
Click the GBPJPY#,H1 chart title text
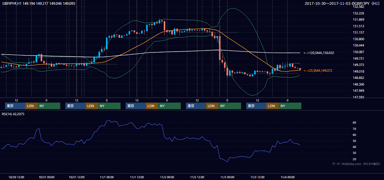pyautogui.click(x=39, y=3)
